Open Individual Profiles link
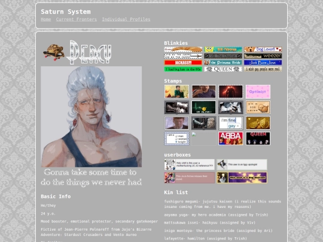 click(126, 19)
